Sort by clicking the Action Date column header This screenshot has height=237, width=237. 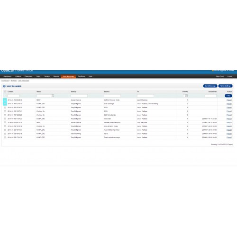coord(212,91)
